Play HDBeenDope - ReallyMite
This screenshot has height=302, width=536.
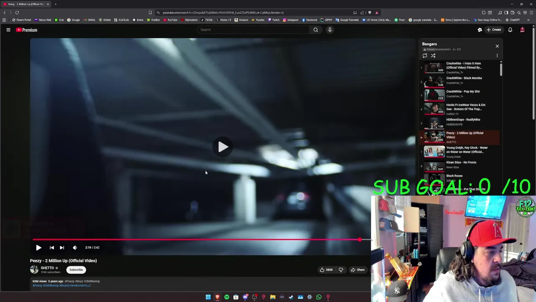[x=460, y=122]
